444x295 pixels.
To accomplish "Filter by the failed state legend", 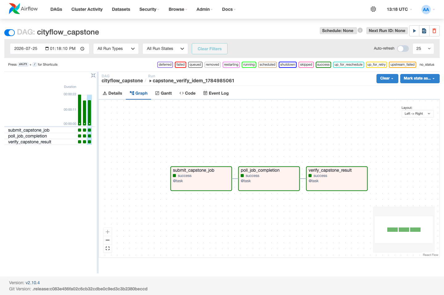I will point(180,64).
